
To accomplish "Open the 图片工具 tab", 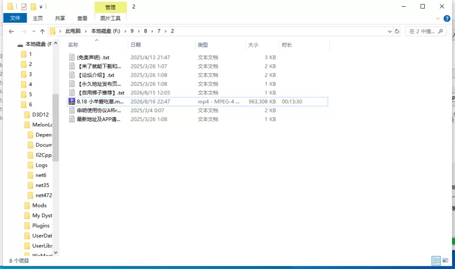I will [x=110, y=18].
